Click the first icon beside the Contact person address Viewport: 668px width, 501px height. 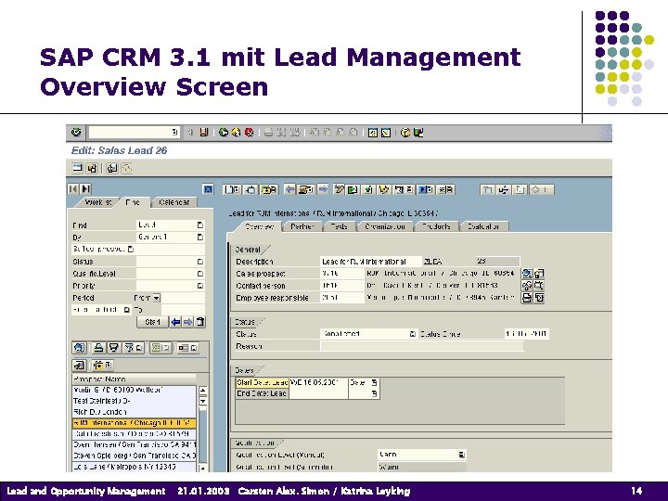coord(527,286)
